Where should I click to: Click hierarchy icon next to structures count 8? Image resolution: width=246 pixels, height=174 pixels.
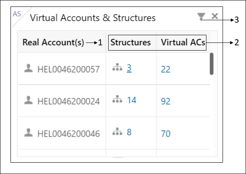pos(117,132)
